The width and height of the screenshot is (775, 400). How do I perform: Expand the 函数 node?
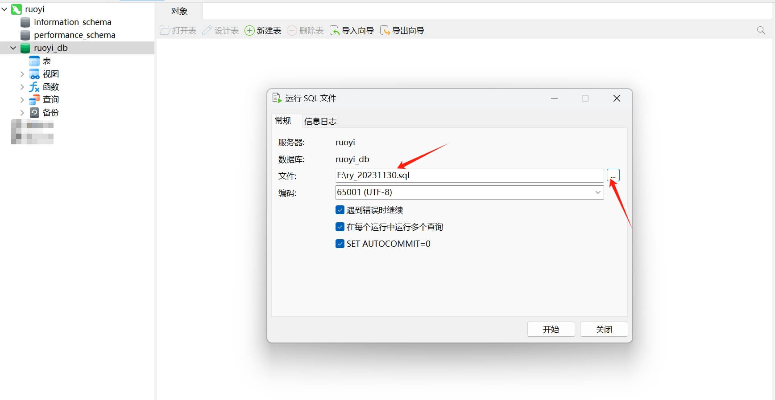[22, 87]
